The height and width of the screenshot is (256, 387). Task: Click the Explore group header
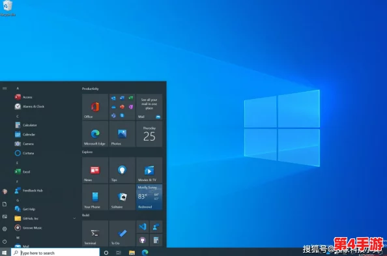[87, 152]
